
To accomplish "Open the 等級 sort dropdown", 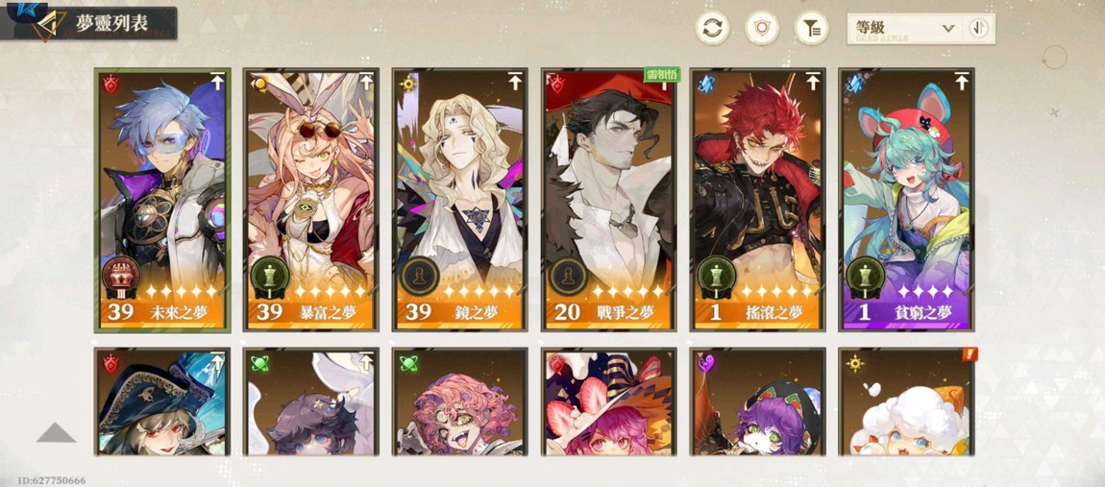I will tap(905, 28).
